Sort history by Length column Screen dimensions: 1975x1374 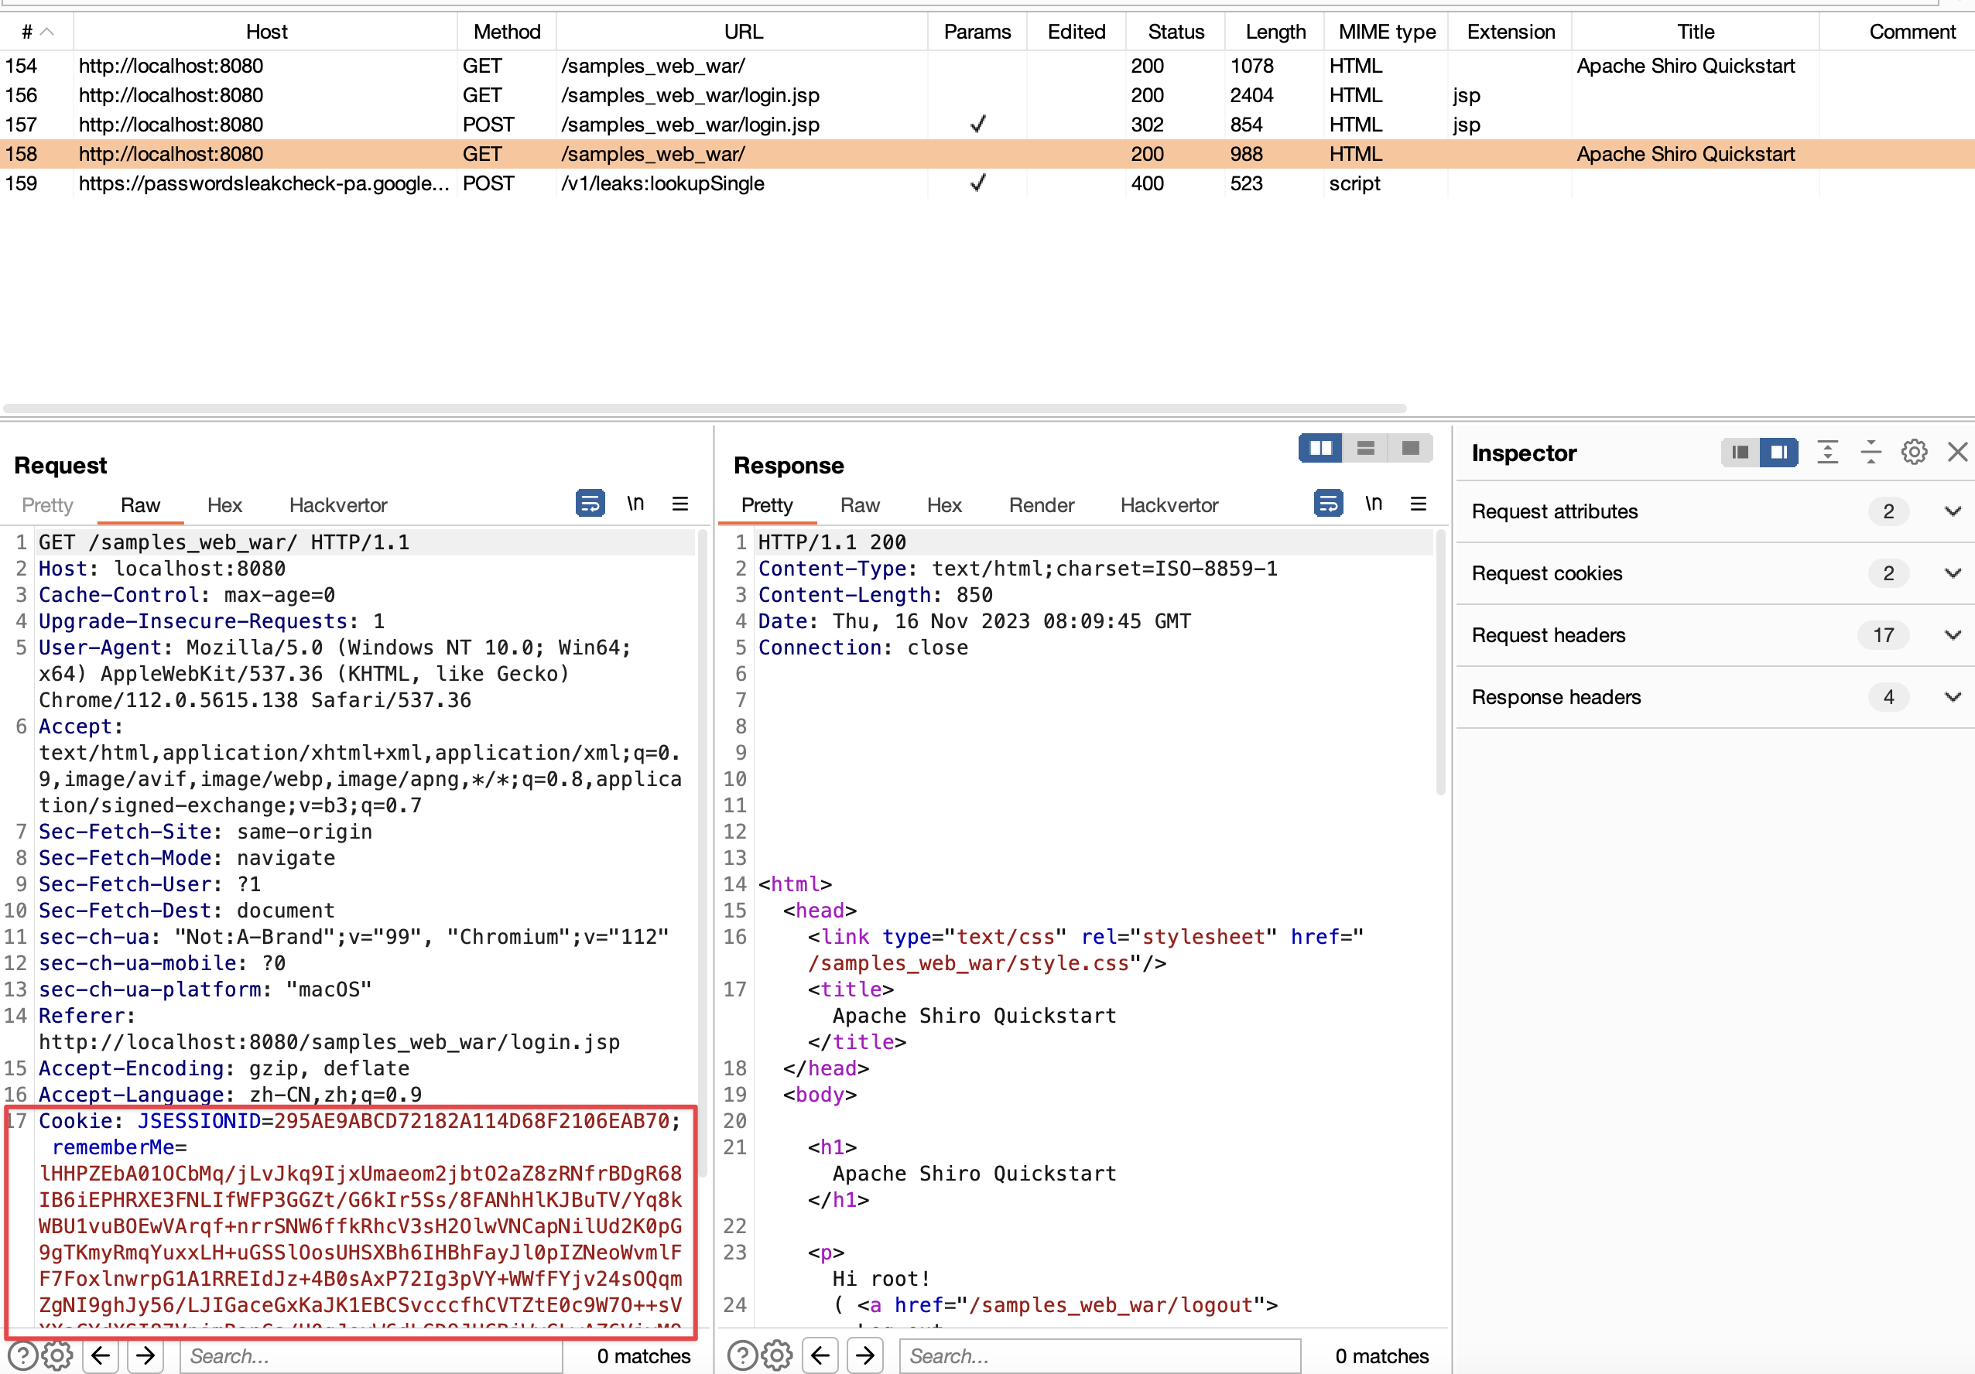1275,32
